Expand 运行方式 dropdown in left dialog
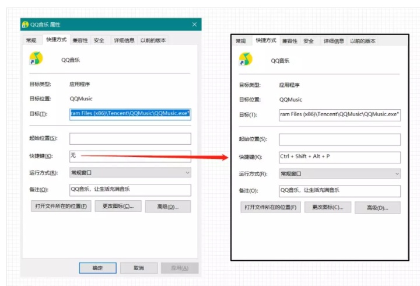Viewport: 420px width, 286px height. coord(130,173)
